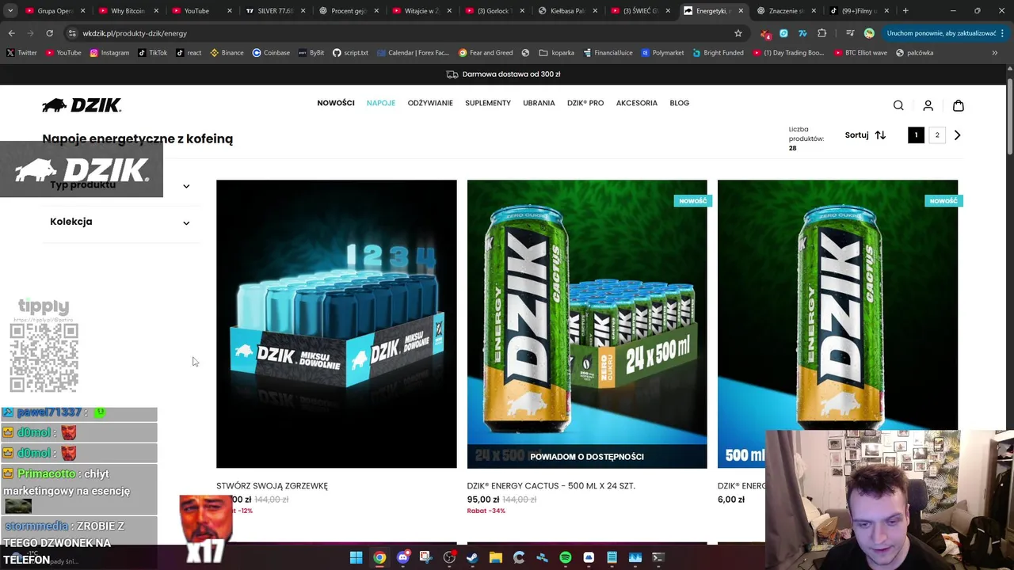Open the user account icon

click(928, 105)
